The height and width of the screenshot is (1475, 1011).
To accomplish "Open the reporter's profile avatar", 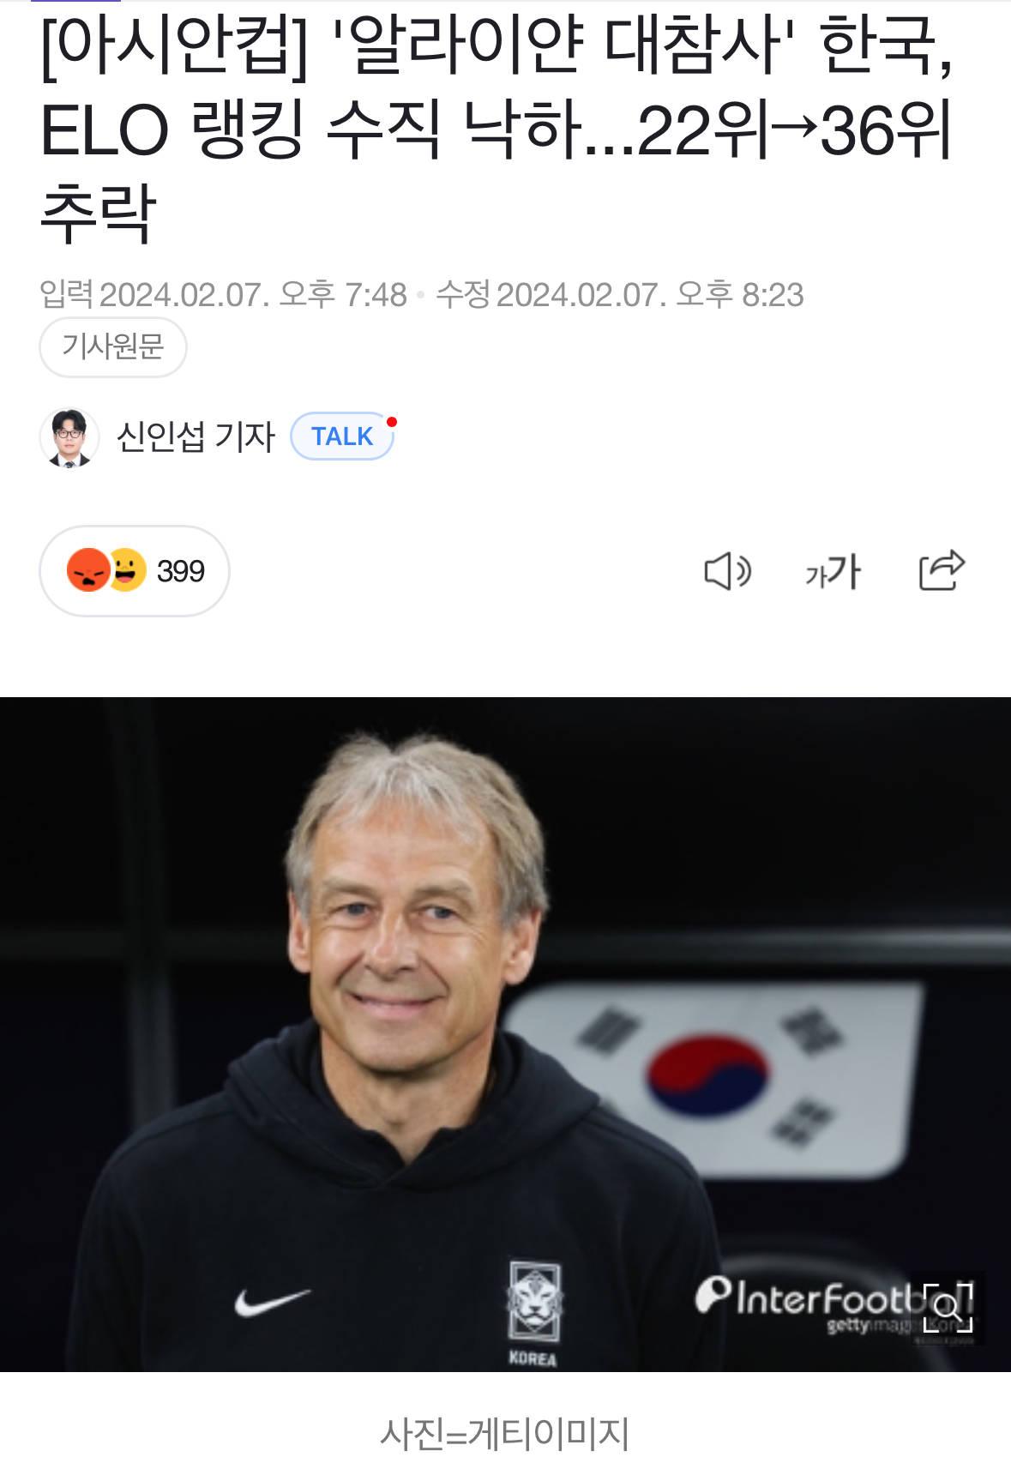I will coord(69,437).
